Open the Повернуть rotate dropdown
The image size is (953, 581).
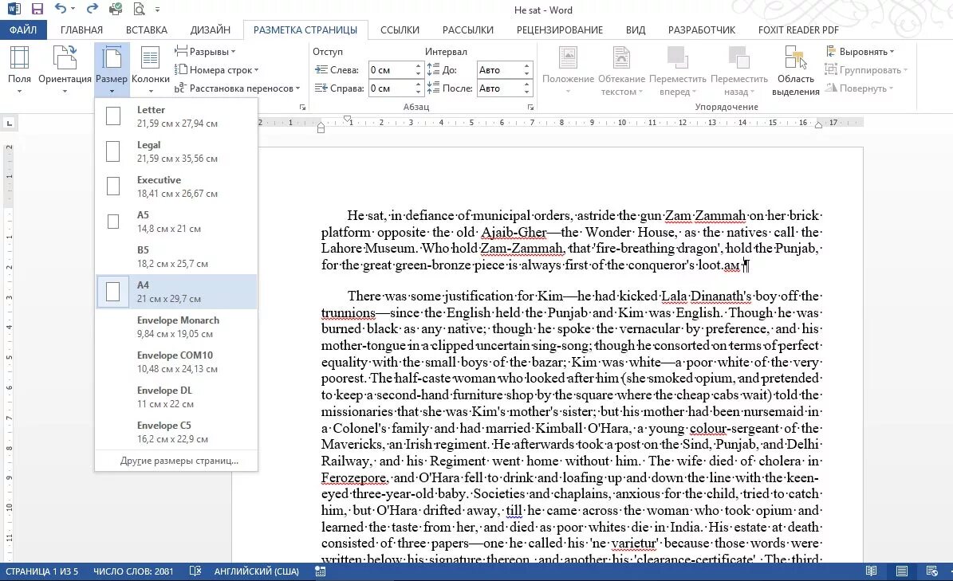[x=859, y=88]
